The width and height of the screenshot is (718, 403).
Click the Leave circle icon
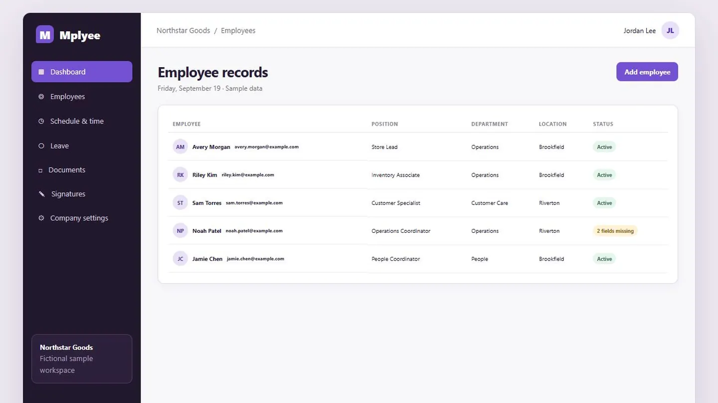pos(41,146)
